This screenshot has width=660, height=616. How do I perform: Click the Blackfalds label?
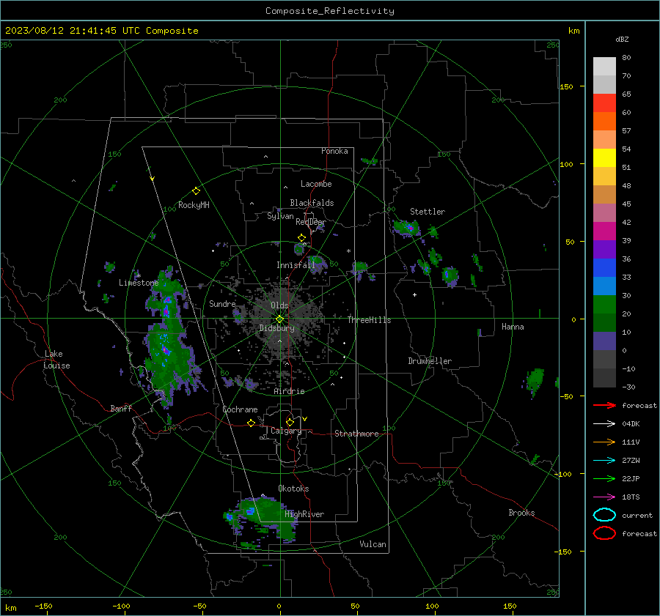(x=312, y=203)
